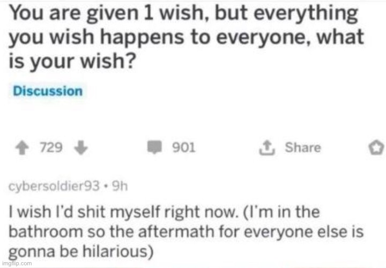This screenshot has height=268, width=386.
Task: Click the 9h comment timestamp
Action: coord(120,187)
